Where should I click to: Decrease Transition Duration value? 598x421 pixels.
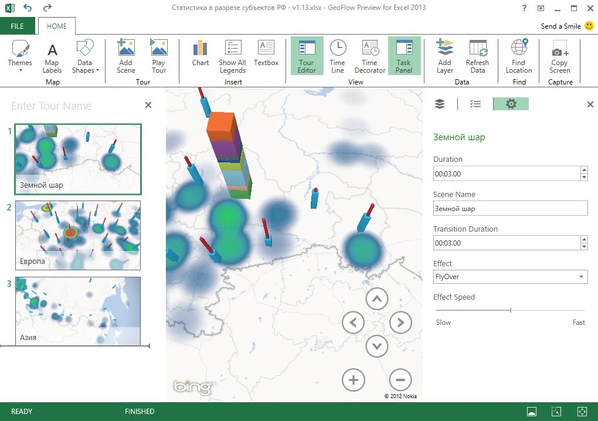pos(584,247)
